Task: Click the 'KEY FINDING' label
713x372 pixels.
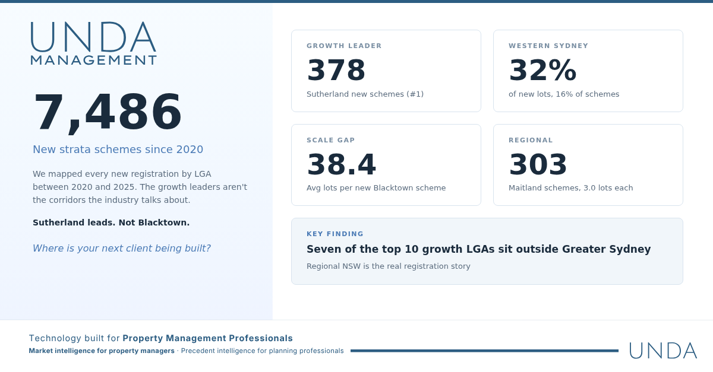Action: click(335, 234)
